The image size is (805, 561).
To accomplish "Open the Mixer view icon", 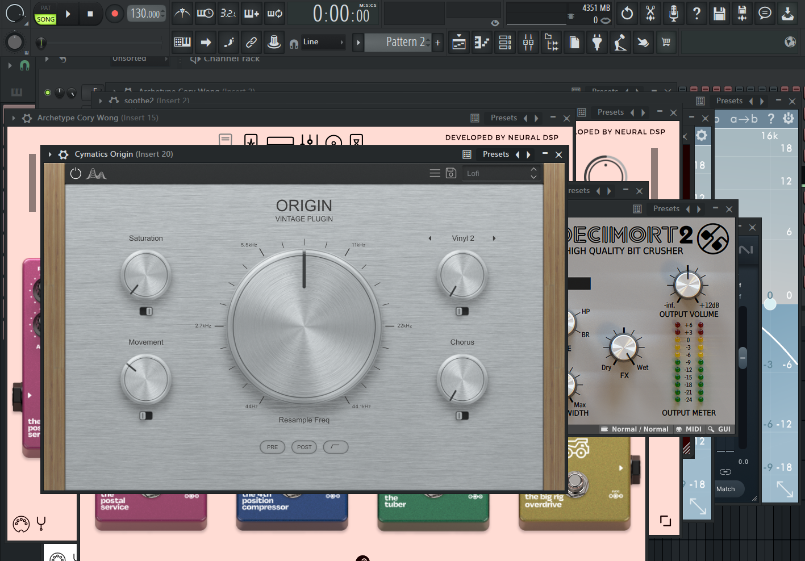I will [x=528, y=43].
